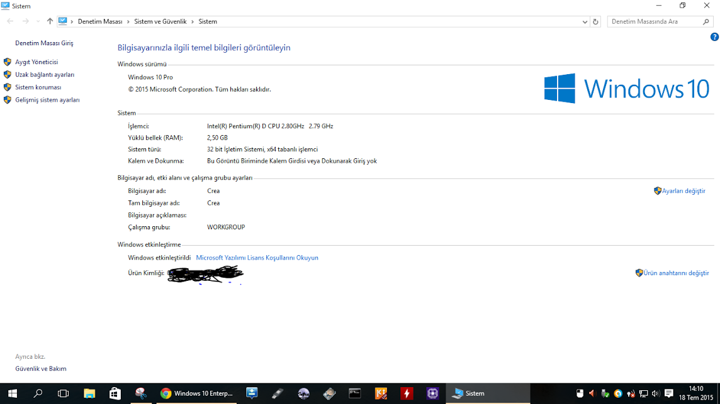Viewport: 720px width, 404px height.
Task: Click the Windows 10 Pro edition text
Action: [150, 77]
